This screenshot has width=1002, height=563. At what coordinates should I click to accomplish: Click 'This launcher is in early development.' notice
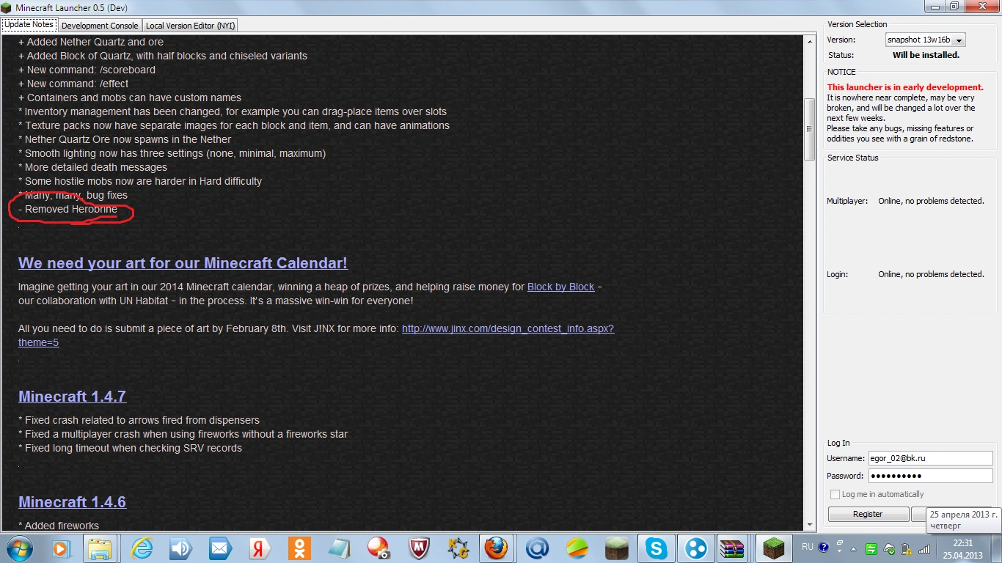pos(905,87)
